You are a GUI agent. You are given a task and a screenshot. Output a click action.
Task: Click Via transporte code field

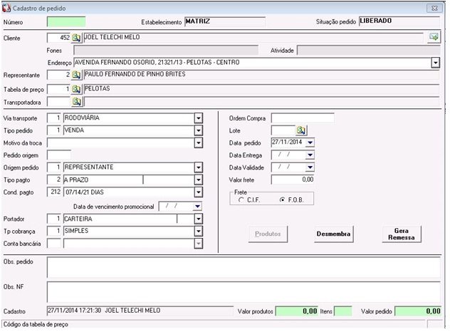click(54, 118)
